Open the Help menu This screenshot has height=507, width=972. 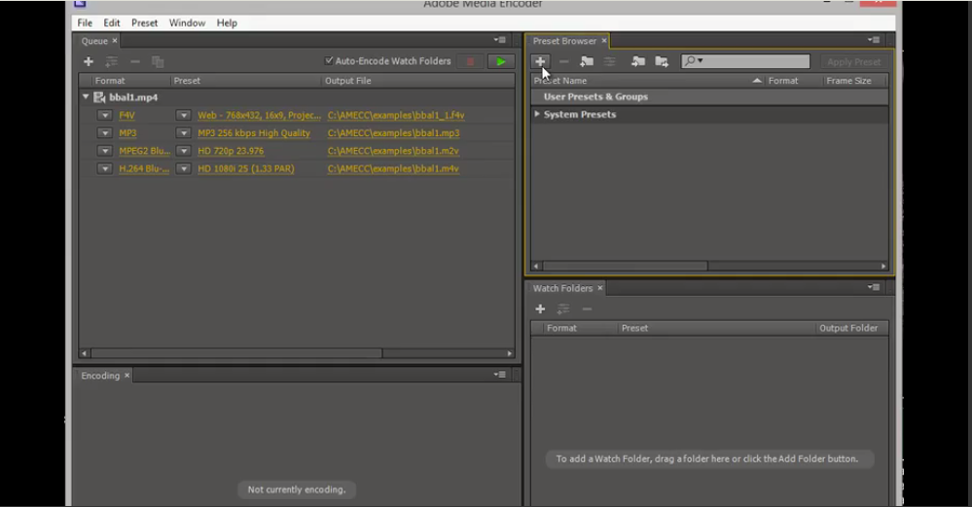click(227, 23)
